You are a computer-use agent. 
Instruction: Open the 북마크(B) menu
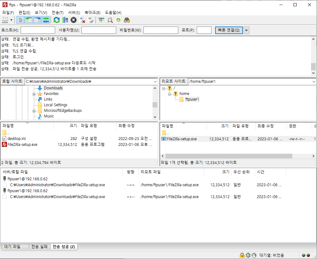click(92, 12)
